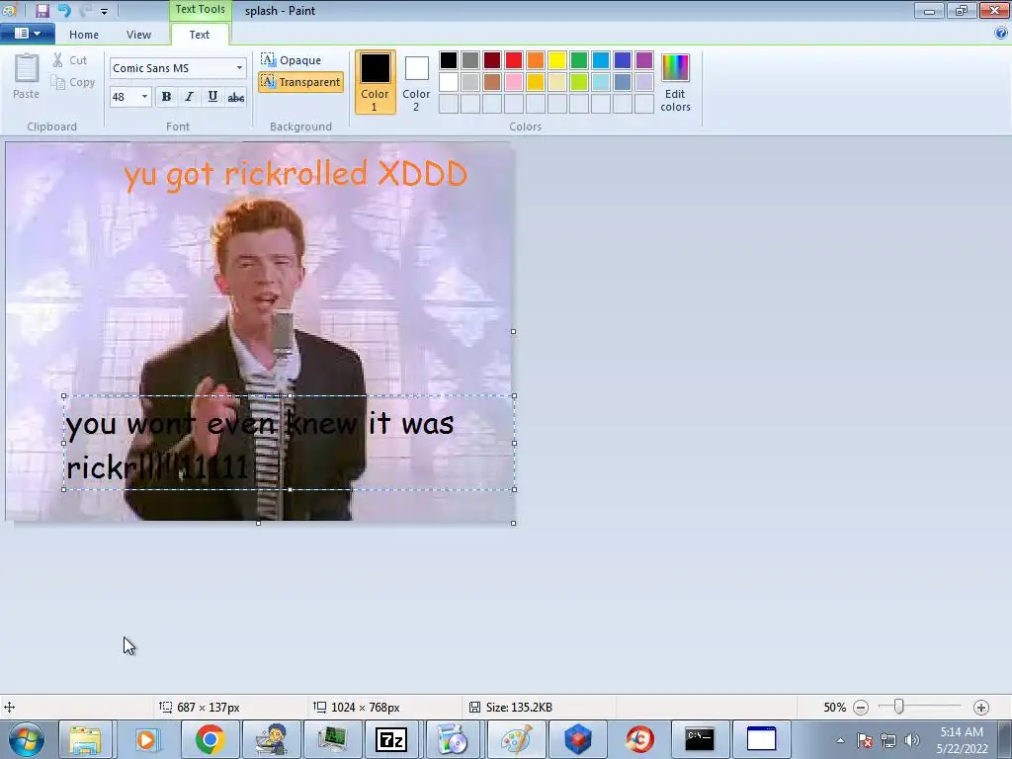The image size is (1012, 759).
Task: Click inside the black text box on canvas
Action: click(x=290, y=443)
